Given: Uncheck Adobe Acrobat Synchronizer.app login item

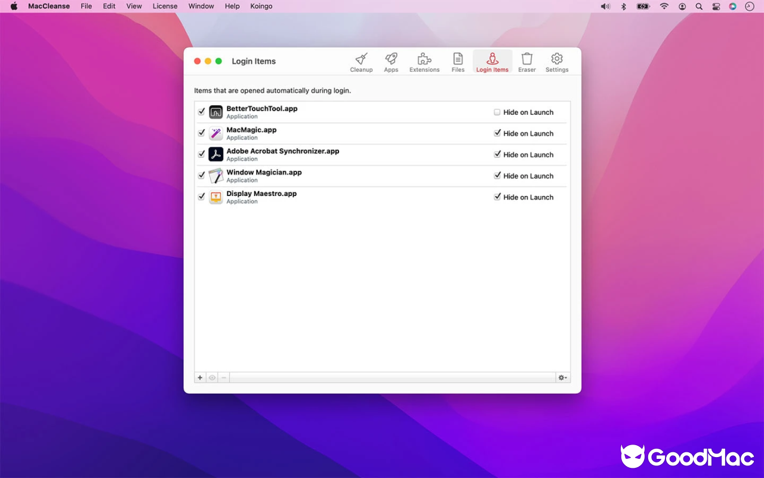Looking at the screenshot, I should coord(201,154).
